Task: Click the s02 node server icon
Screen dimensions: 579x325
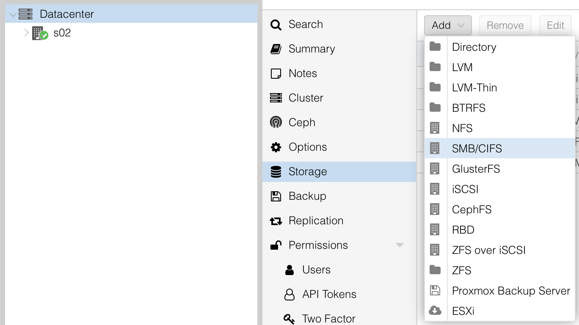Action: pyautogui.click(x=40, y=33)
